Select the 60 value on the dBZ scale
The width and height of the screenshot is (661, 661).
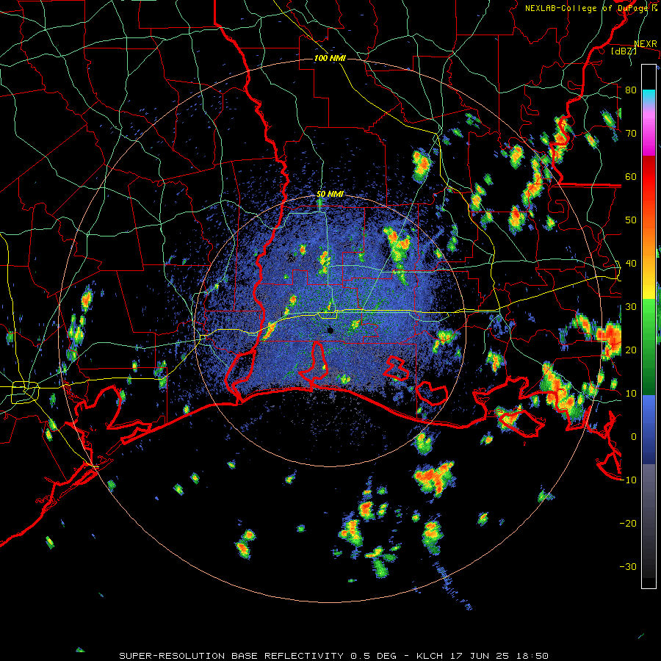click(631, 176)
